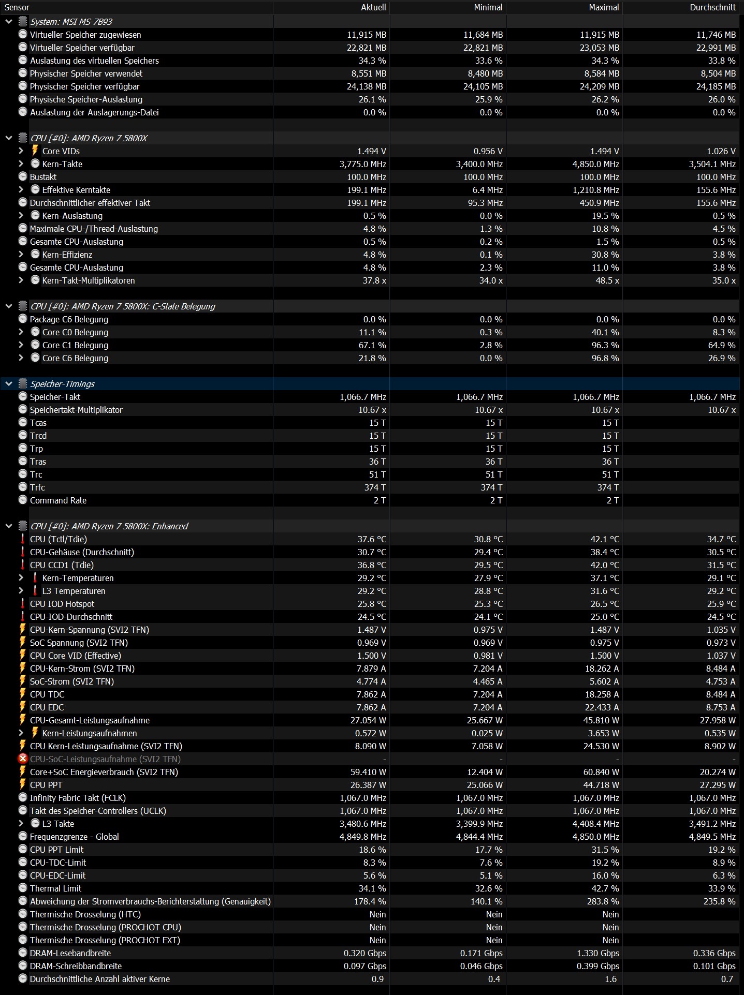The width and height of the screenshot is (744, 995).
Task: Click the thermometer icon beside CPU-IOD-Durchschnitt
Action: click(23, 616)
